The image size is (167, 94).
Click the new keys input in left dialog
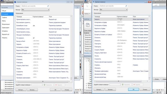[x=37, y=85]
